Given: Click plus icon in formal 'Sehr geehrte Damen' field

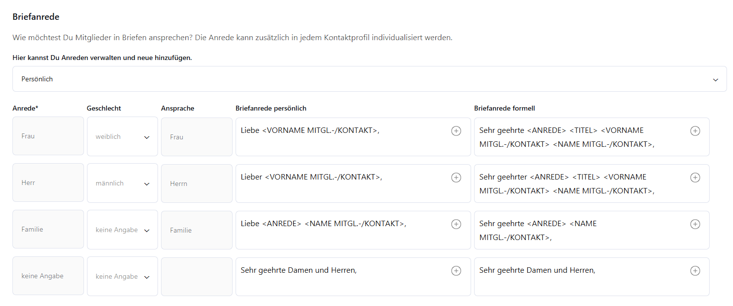Looking at the screenshot, I should pos(695,271).
